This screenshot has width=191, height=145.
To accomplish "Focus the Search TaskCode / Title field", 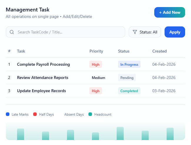I will coord(69,32).
